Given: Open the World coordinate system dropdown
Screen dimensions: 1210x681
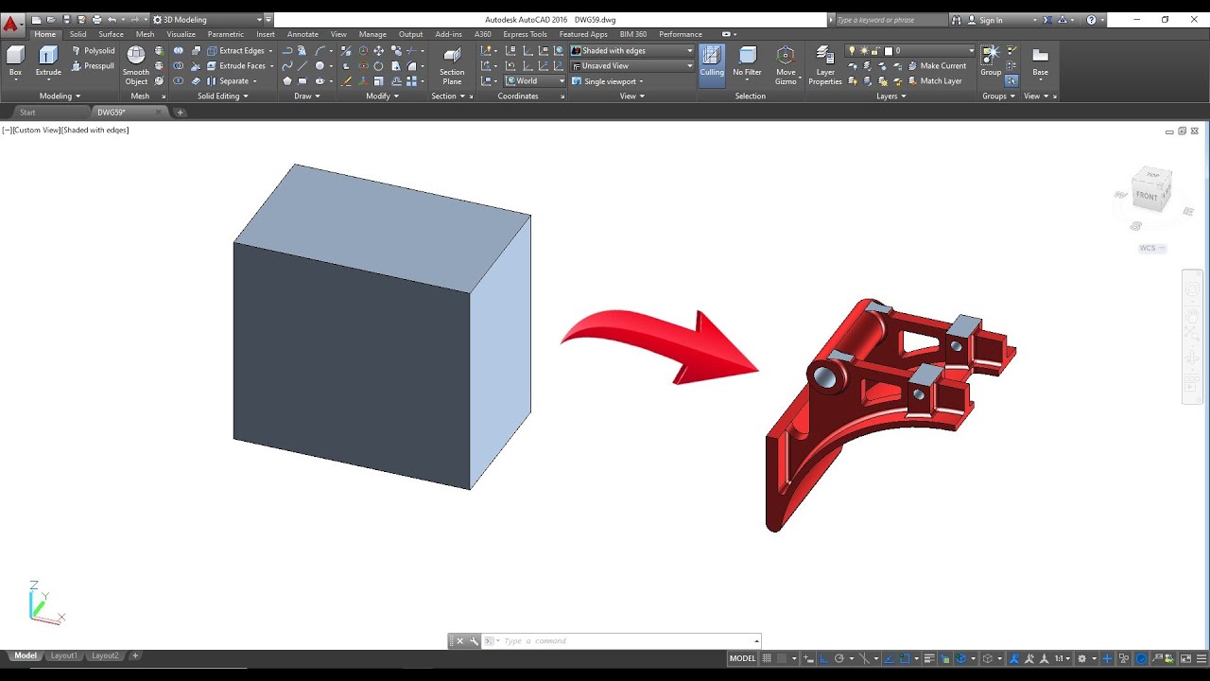Looking at the screenshot, I should tap(535, 81).
